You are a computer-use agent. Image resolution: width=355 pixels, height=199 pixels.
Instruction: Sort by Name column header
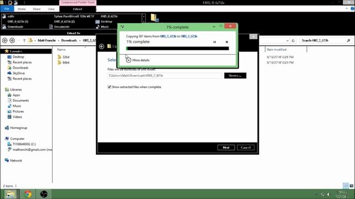click(x=62, y=49)
